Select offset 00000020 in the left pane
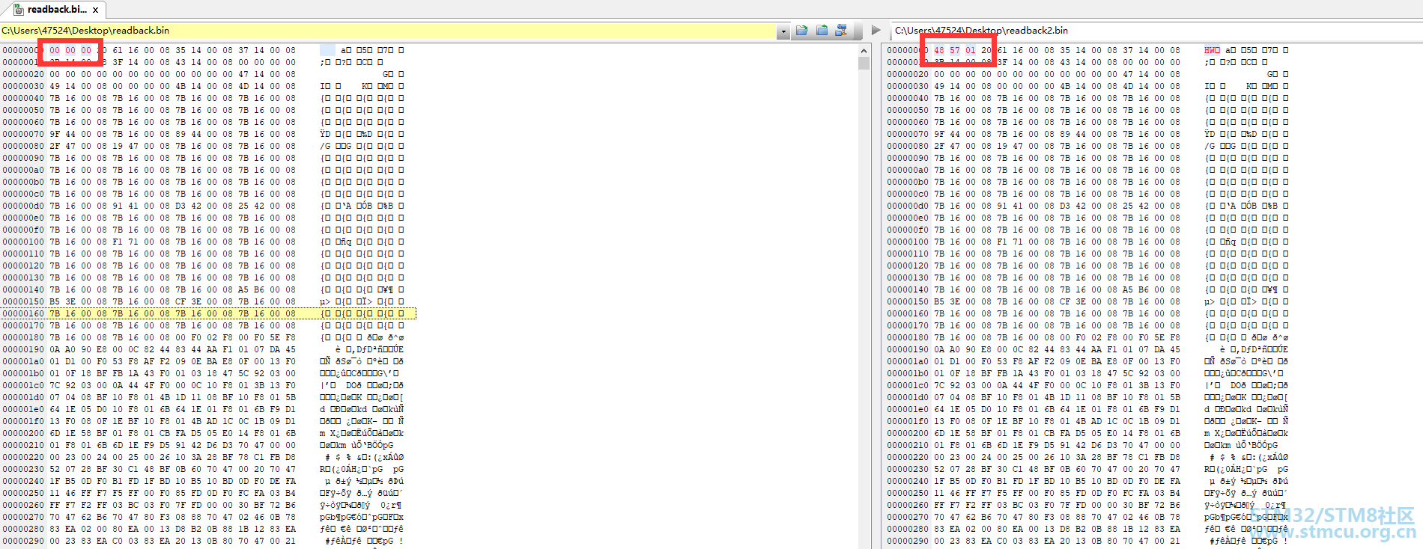1423x549 pixels. (23, 74)
